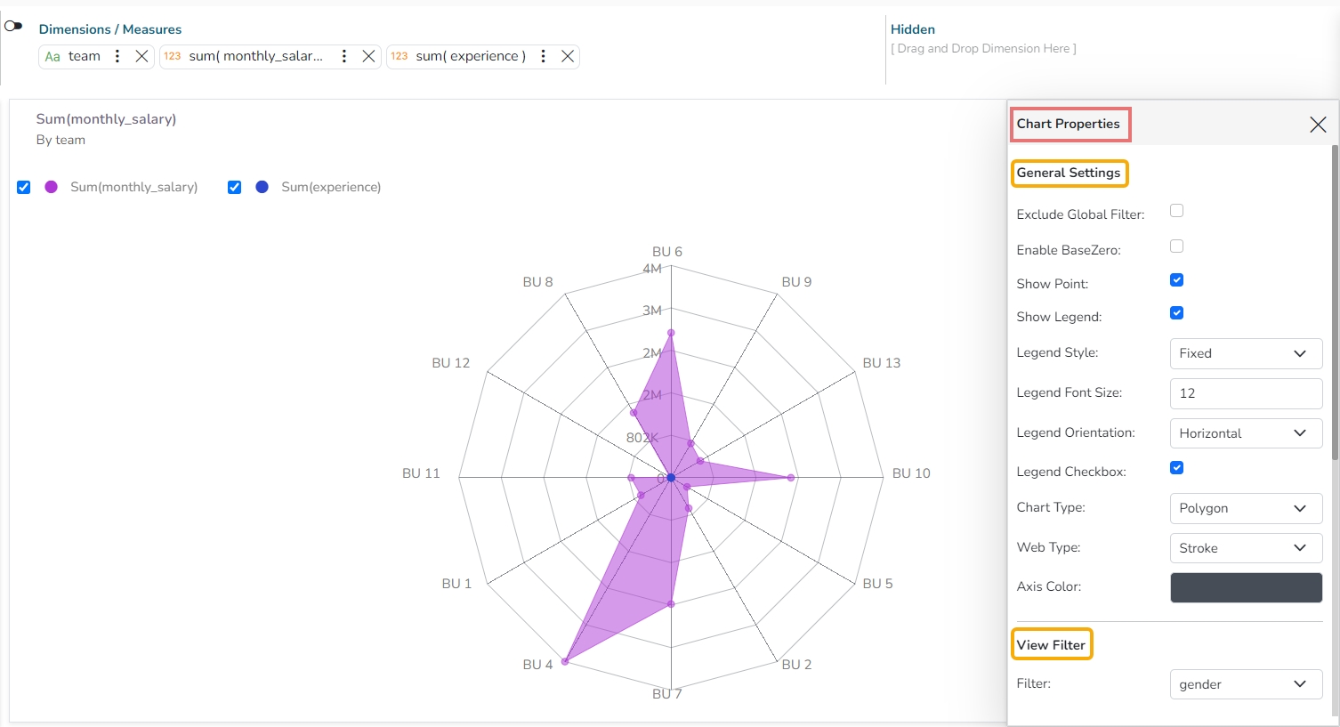Check the Enable BaseZero option
The width and height of the screenshot is (1340, 727).
1176,246
